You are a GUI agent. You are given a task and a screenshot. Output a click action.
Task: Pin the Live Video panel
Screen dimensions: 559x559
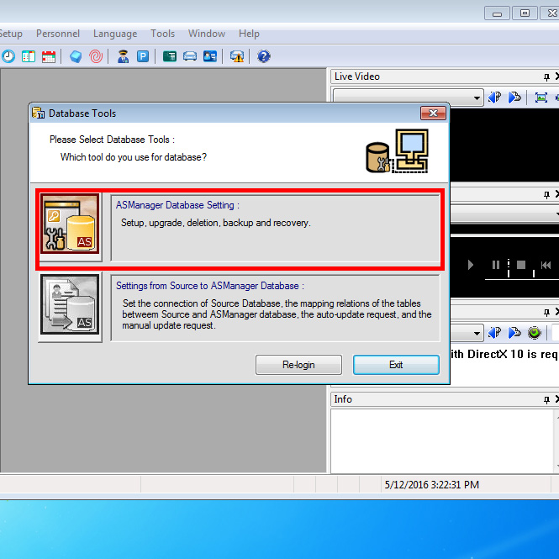[546, 76]
